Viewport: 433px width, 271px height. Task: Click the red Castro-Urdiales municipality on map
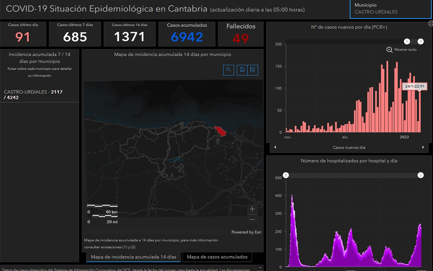[x=220, y=131]
